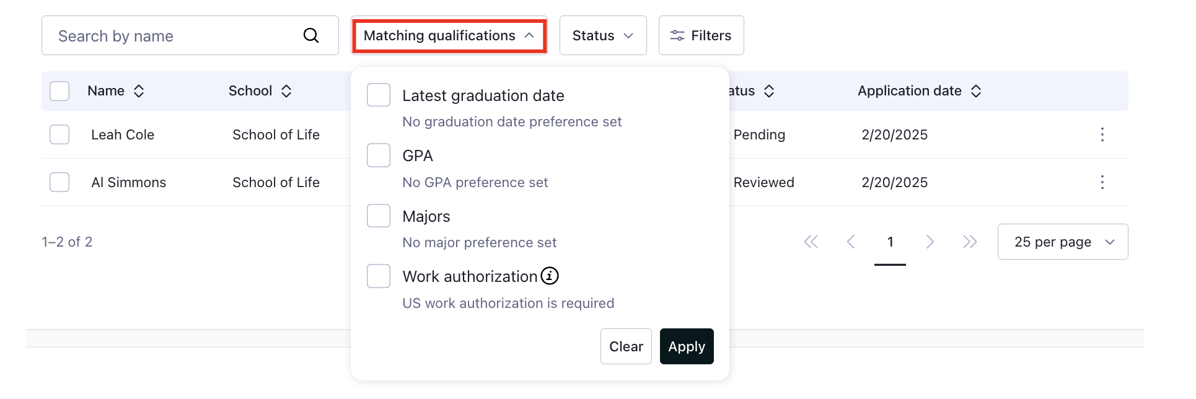This screenshot has width=1196, height=399.
Task: Click School of Life in Leah Cole row
Action: coord(276,134)
